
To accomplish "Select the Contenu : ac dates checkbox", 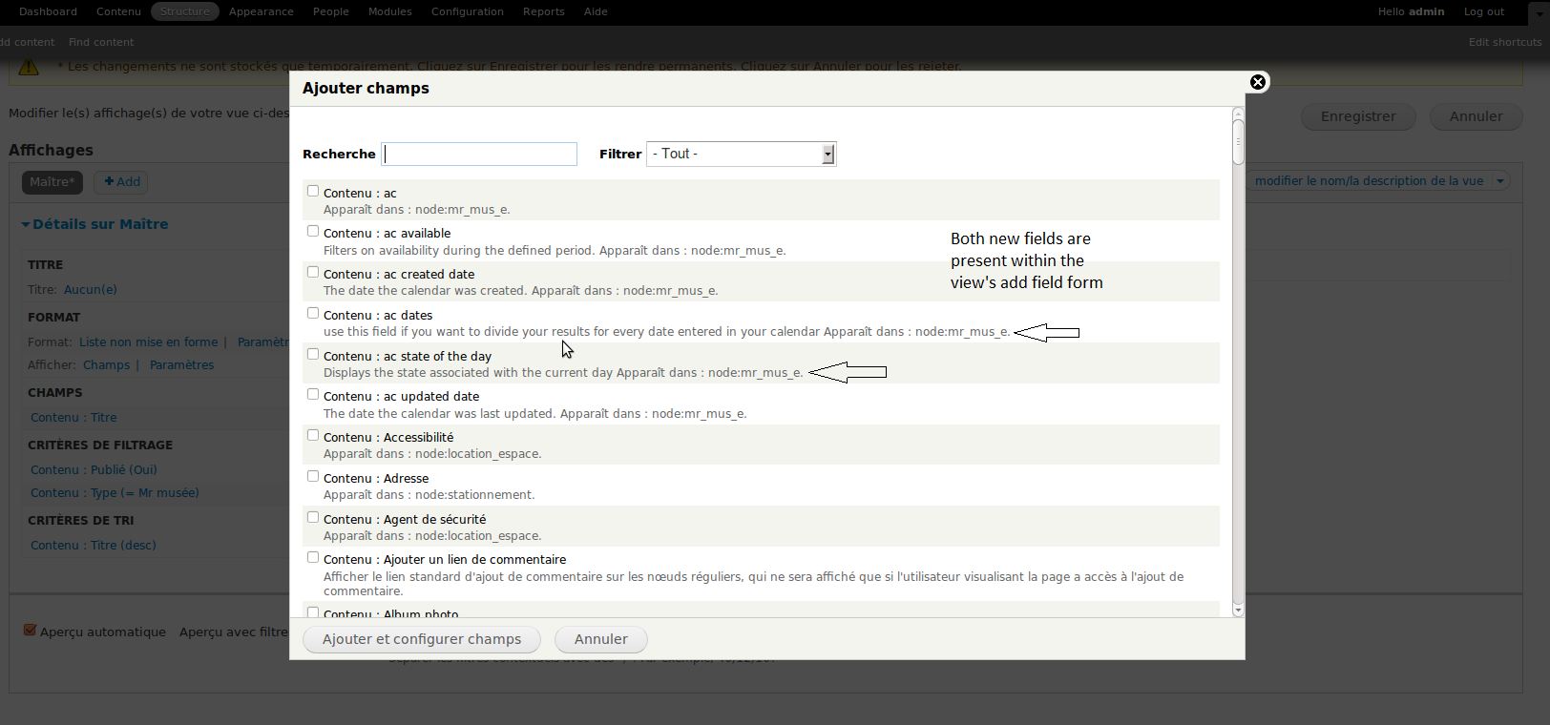I will (313, 313).
